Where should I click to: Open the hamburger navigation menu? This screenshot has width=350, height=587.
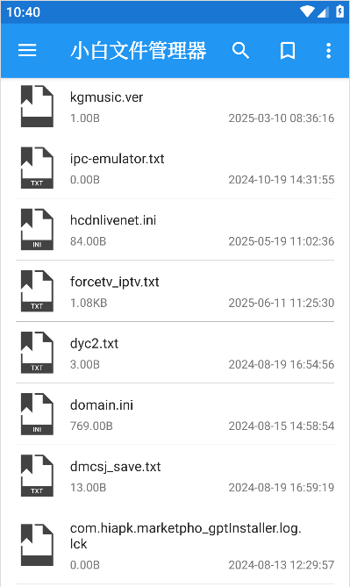(27, 51)
